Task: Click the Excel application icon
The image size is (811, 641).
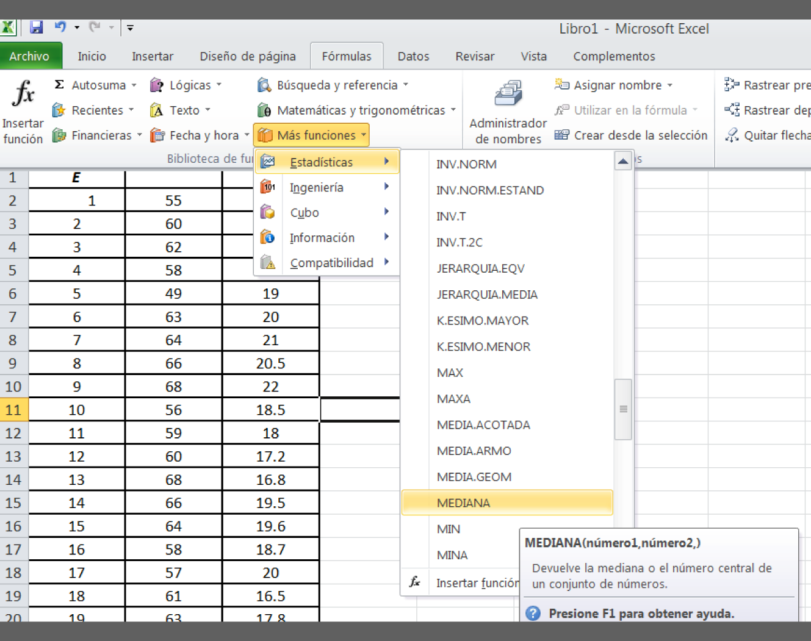Action: point(8,27)
